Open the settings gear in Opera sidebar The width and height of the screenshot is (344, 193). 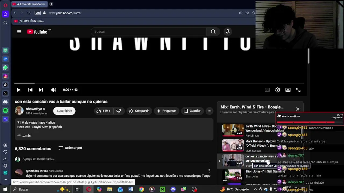pos(5,166)
